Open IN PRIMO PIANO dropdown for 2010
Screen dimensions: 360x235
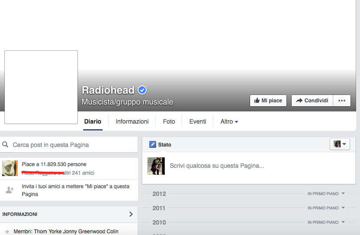pos(326,222)
